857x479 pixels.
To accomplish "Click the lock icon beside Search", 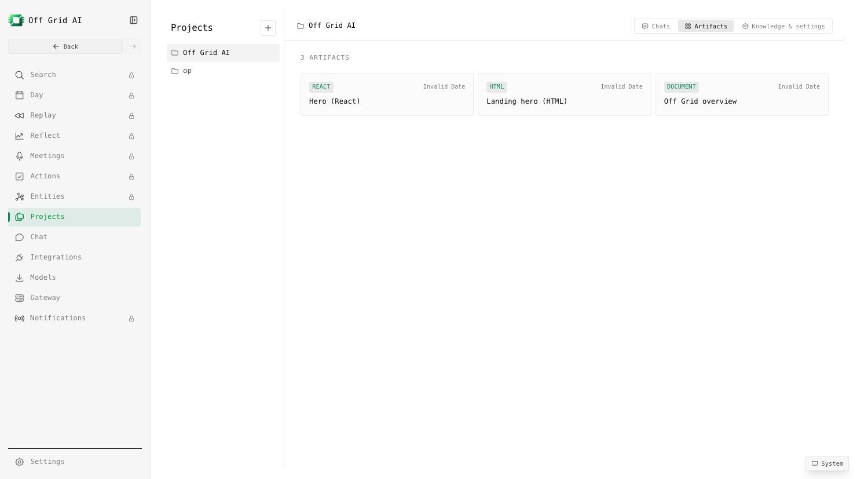I will (131, 75).
